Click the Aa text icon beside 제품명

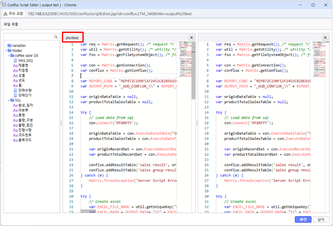[15, 66]
